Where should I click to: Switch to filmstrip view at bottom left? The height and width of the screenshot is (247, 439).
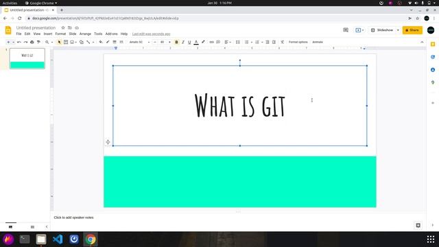(11, 227)
